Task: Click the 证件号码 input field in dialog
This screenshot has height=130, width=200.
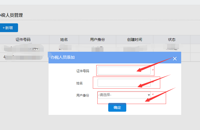Action: click(x=124, y=71)
